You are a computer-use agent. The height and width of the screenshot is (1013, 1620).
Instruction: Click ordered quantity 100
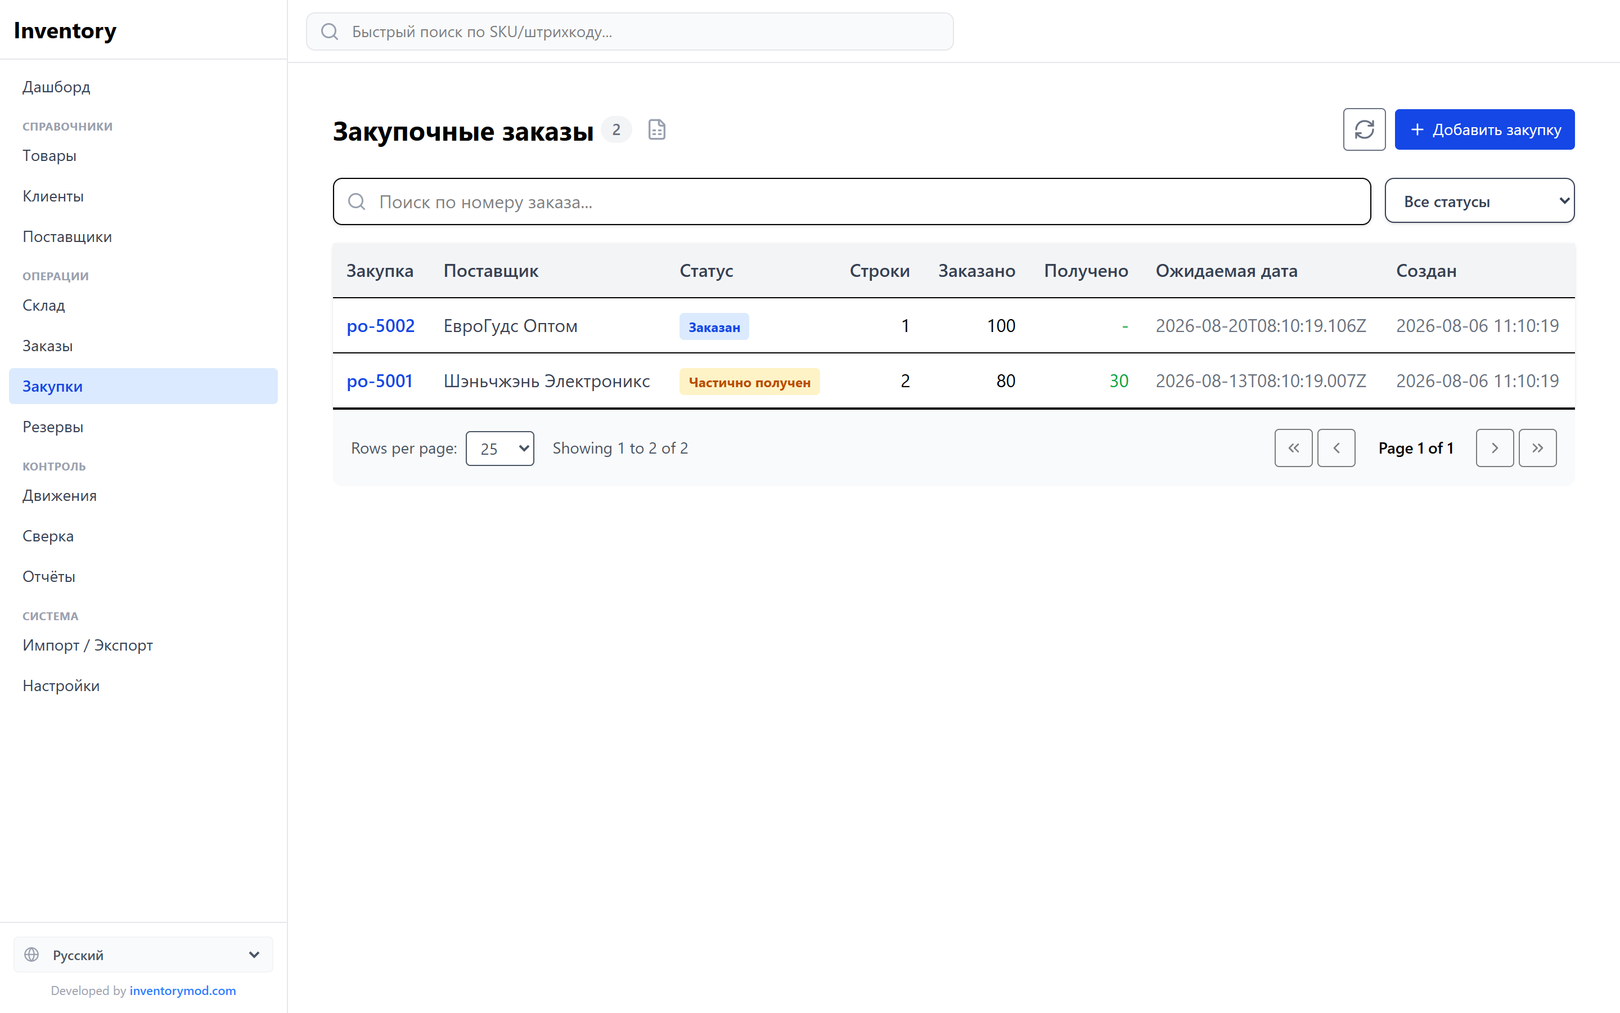pyautogui.click(x=1001, y=326)
